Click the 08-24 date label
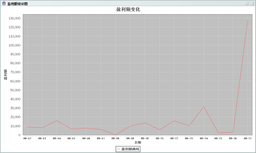The image size is (256, 153). tap(204, 138)
